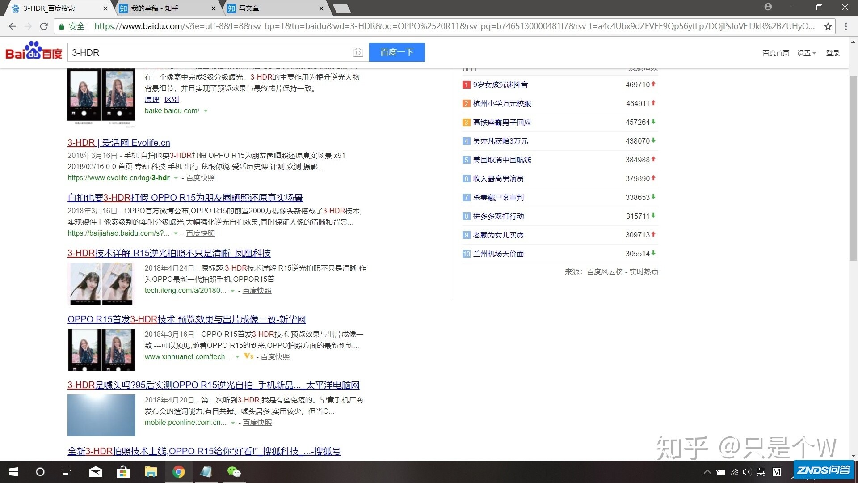Screen dimensions: 858x483
Task: Click the 凤凰科技 result selfie thumbnail
Action: coord(101,284)
